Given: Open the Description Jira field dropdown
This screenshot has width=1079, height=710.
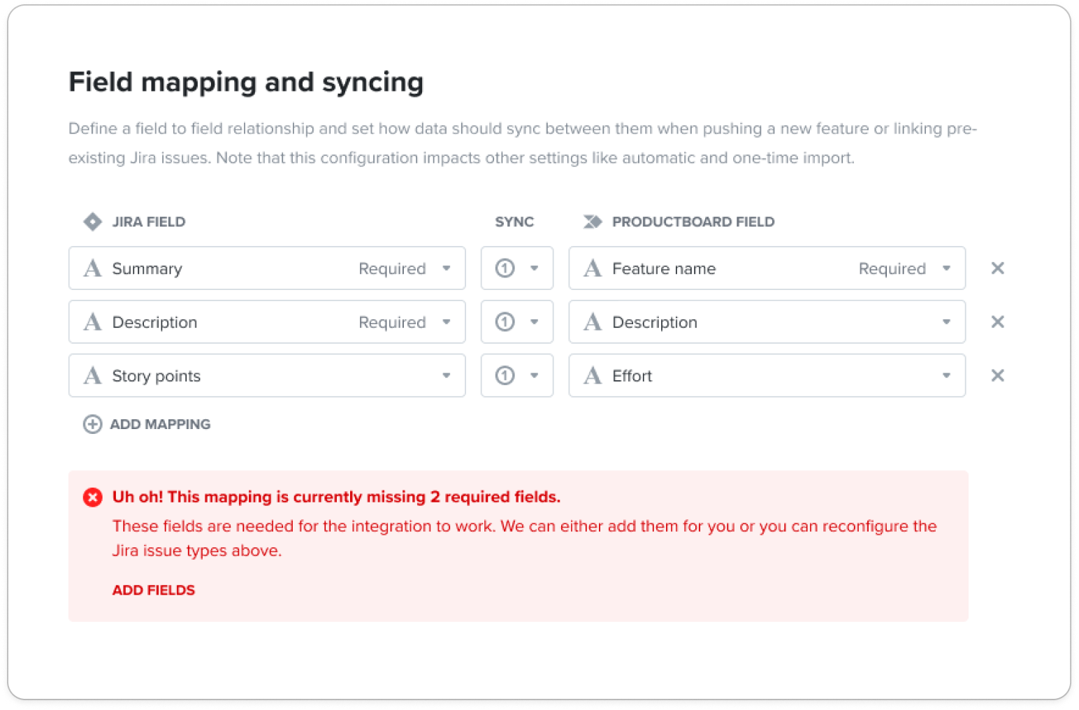Looking at the screenshot, I should tap(267, 322).
